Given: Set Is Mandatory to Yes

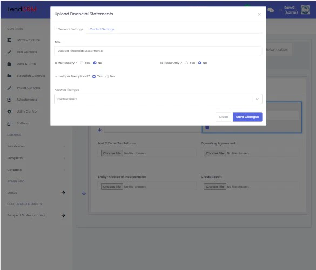Looking at the screenshot, I should tap(82, 63).
